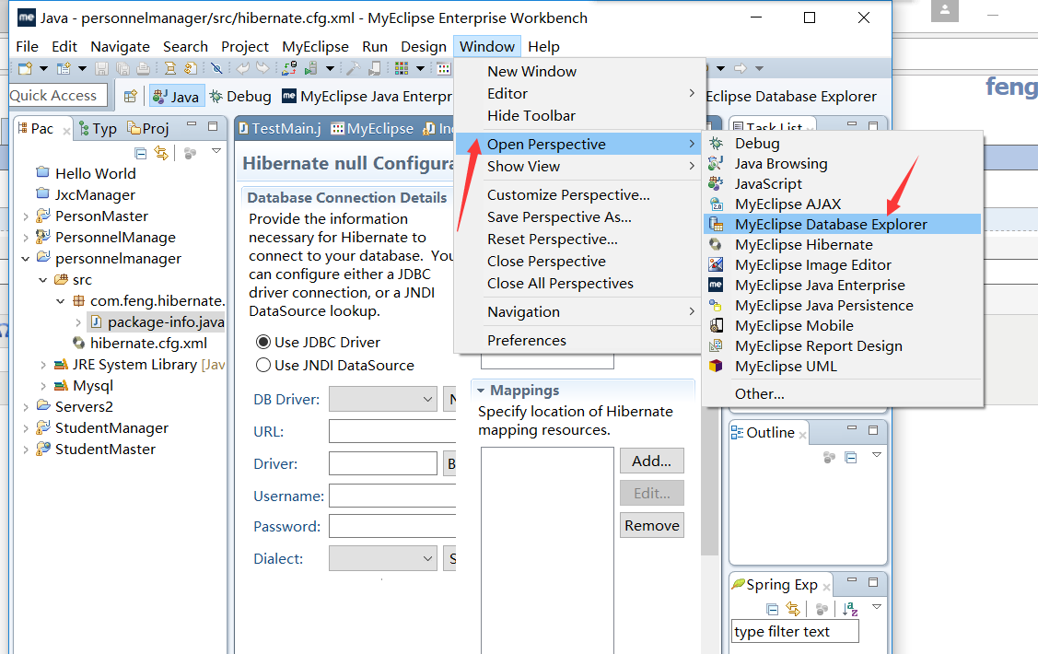Click the Quick Access search box

coord(58,95)
